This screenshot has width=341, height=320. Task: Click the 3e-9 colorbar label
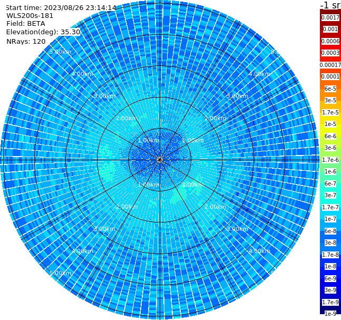pyautogui.click(x=330, y=290)
